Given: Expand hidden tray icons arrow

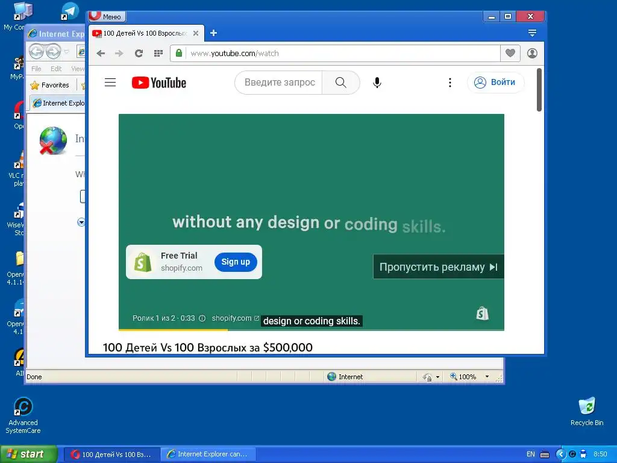Looking at the screenshot, I should tap(560, 454).
